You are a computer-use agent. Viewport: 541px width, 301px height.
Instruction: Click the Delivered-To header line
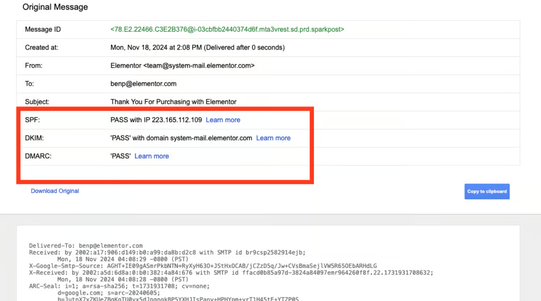(x=86, y=246)
